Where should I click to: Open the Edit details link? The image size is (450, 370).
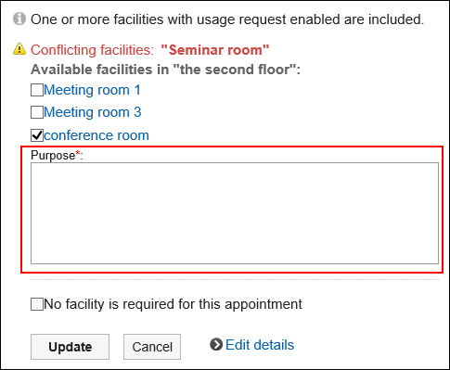pos(260,345)
